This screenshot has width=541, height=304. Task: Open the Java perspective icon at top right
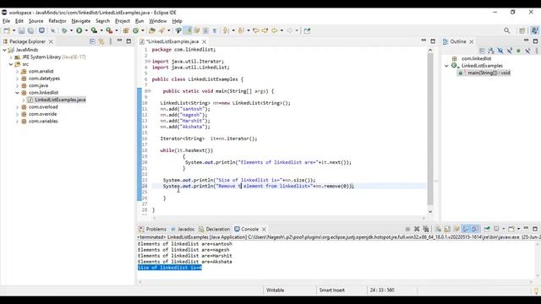[x=535, y=30]
